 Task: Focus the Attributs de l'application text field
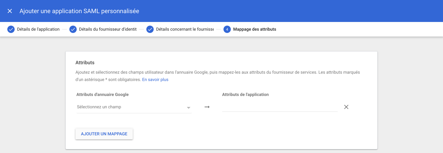tap(280, 107)
